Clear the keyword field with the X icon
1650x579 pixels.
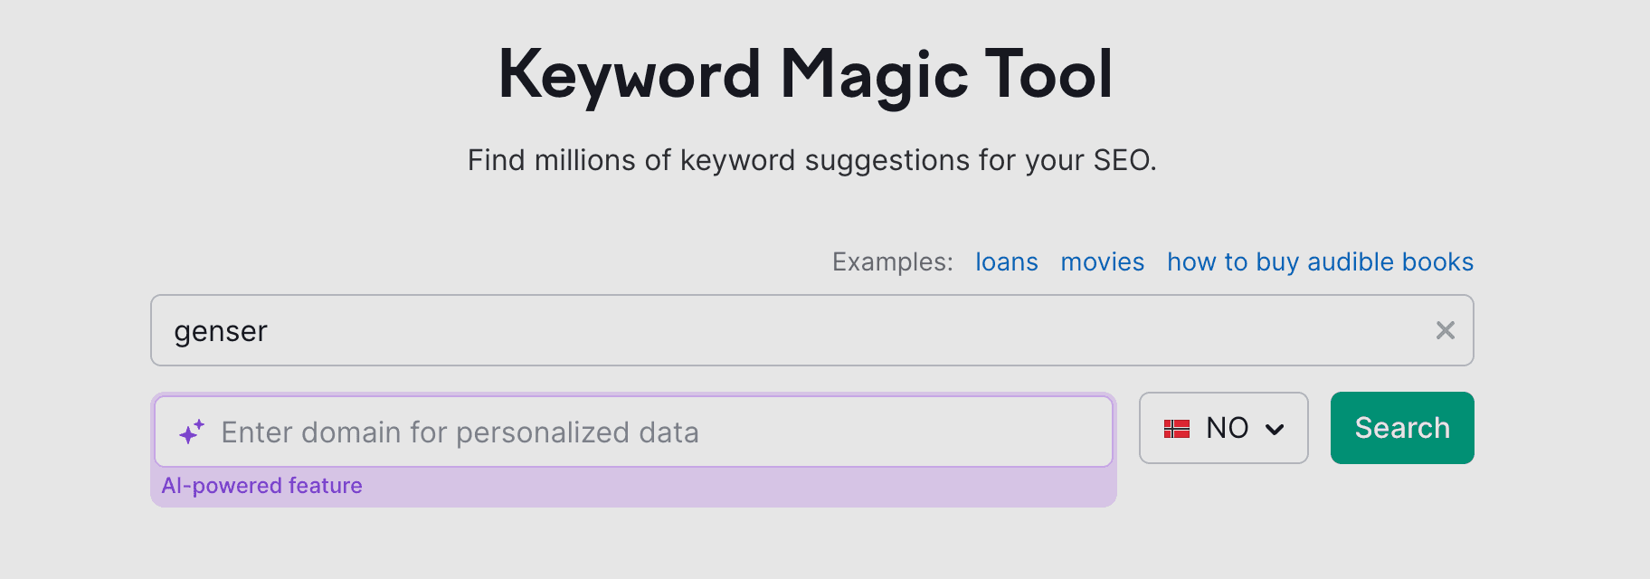tap(1445, 331)
